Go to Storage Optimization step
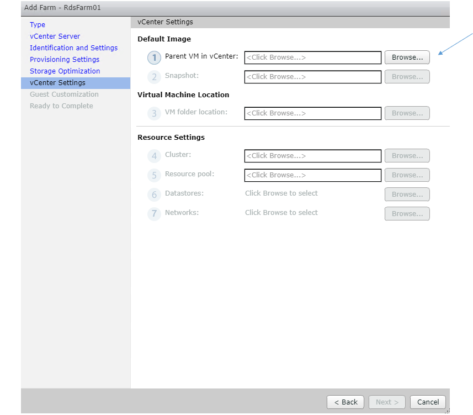The width and height of the screenshot is (473, 415). click(x=65, y=71)
